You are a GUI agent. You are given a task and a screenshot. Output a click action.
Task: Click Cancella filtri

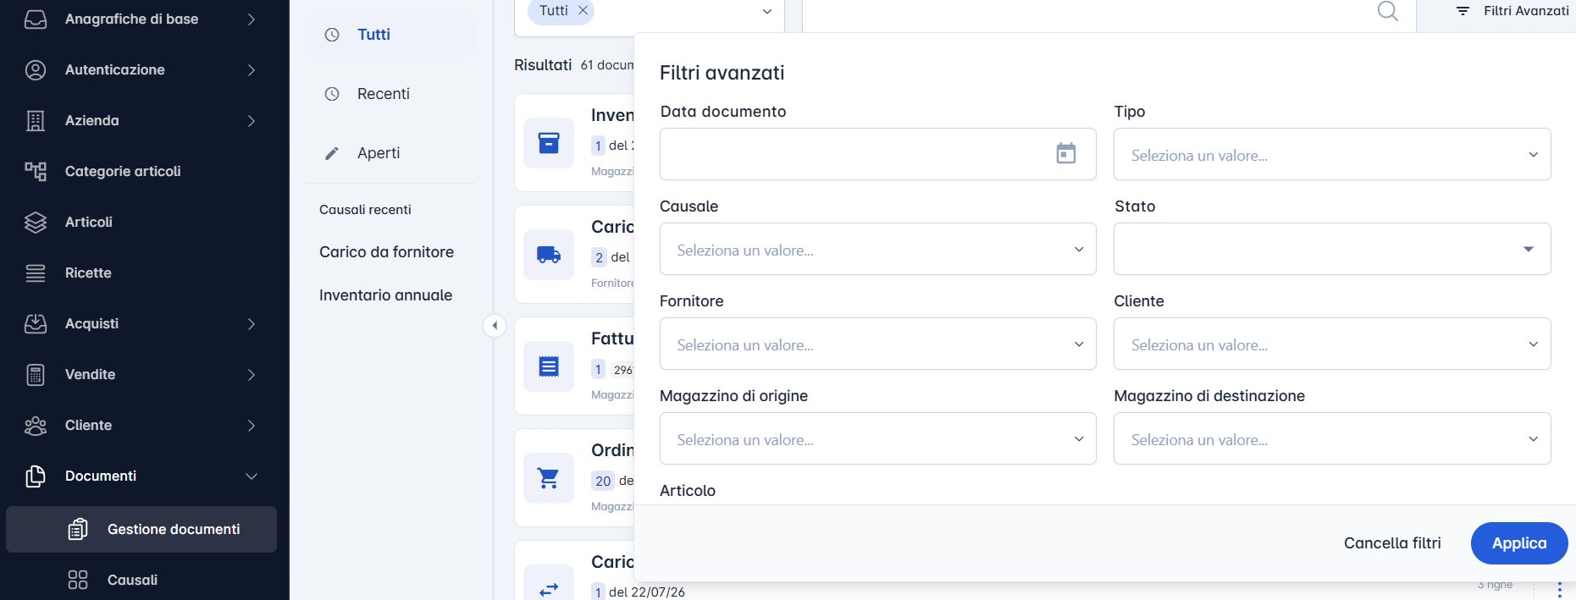(x=1392, y=543)
